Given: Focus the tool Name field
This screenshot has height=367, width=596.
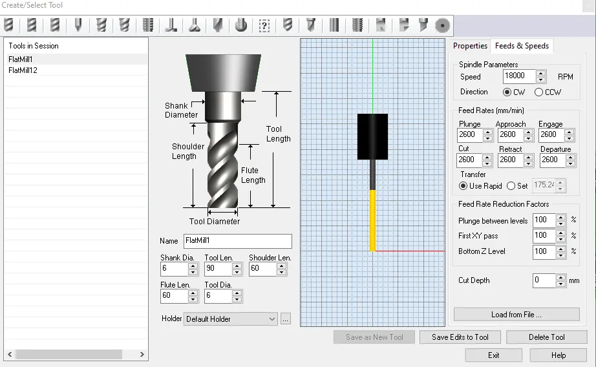Looking at the screenshot, I should point(238,241).
